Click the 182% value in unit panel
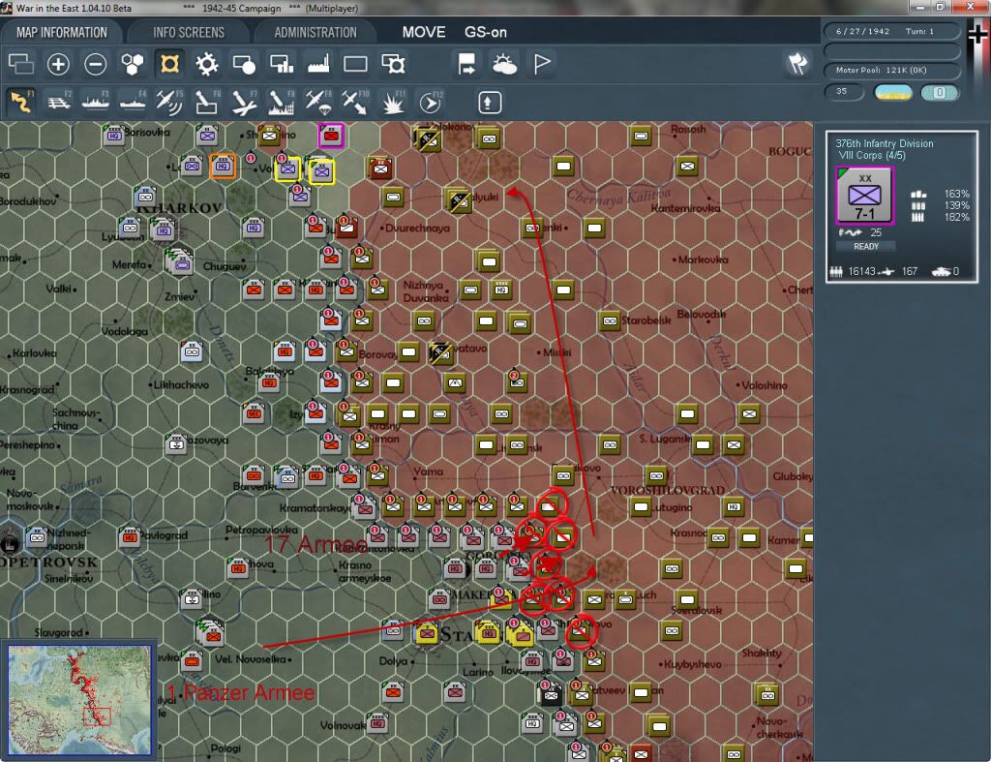Image resolution: width=991 pixels, height=762 pixels. (x=956, y=218)
